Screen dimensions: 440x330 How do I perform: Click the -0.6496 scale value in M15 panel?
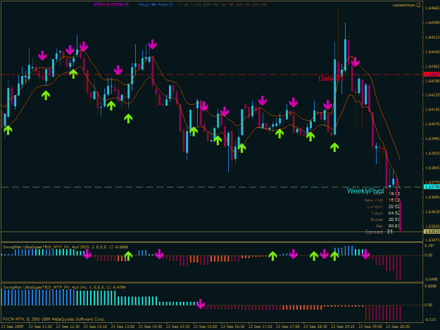[431, 279]
